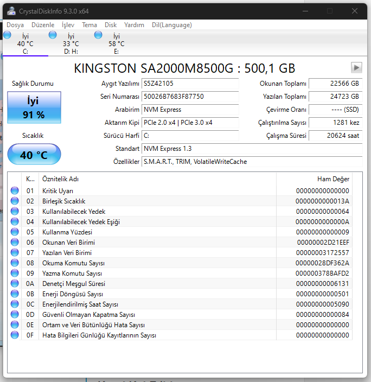This screenshot has width=371, height=382.
Task: Click status orb of Hata Bilgileri Günlüğü row
Action: (x=15, y=335)
